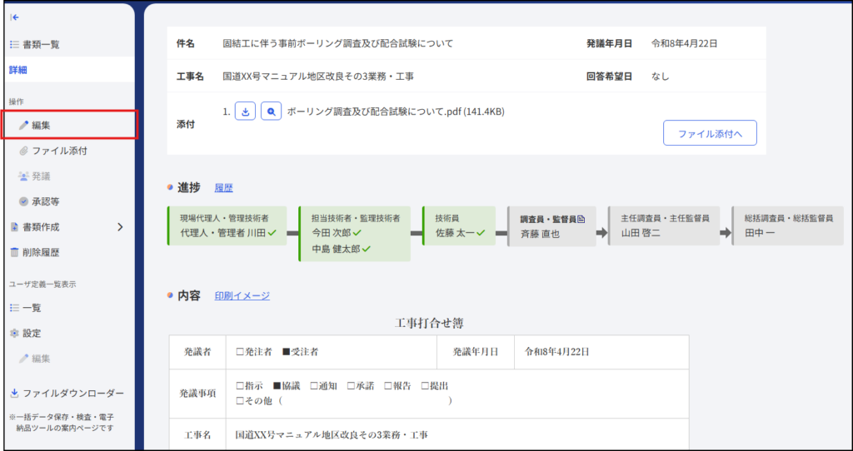Click 令和8年4月22日 in the form table
The width and height of the screenshot is (853, 451).
coord(556,352)
